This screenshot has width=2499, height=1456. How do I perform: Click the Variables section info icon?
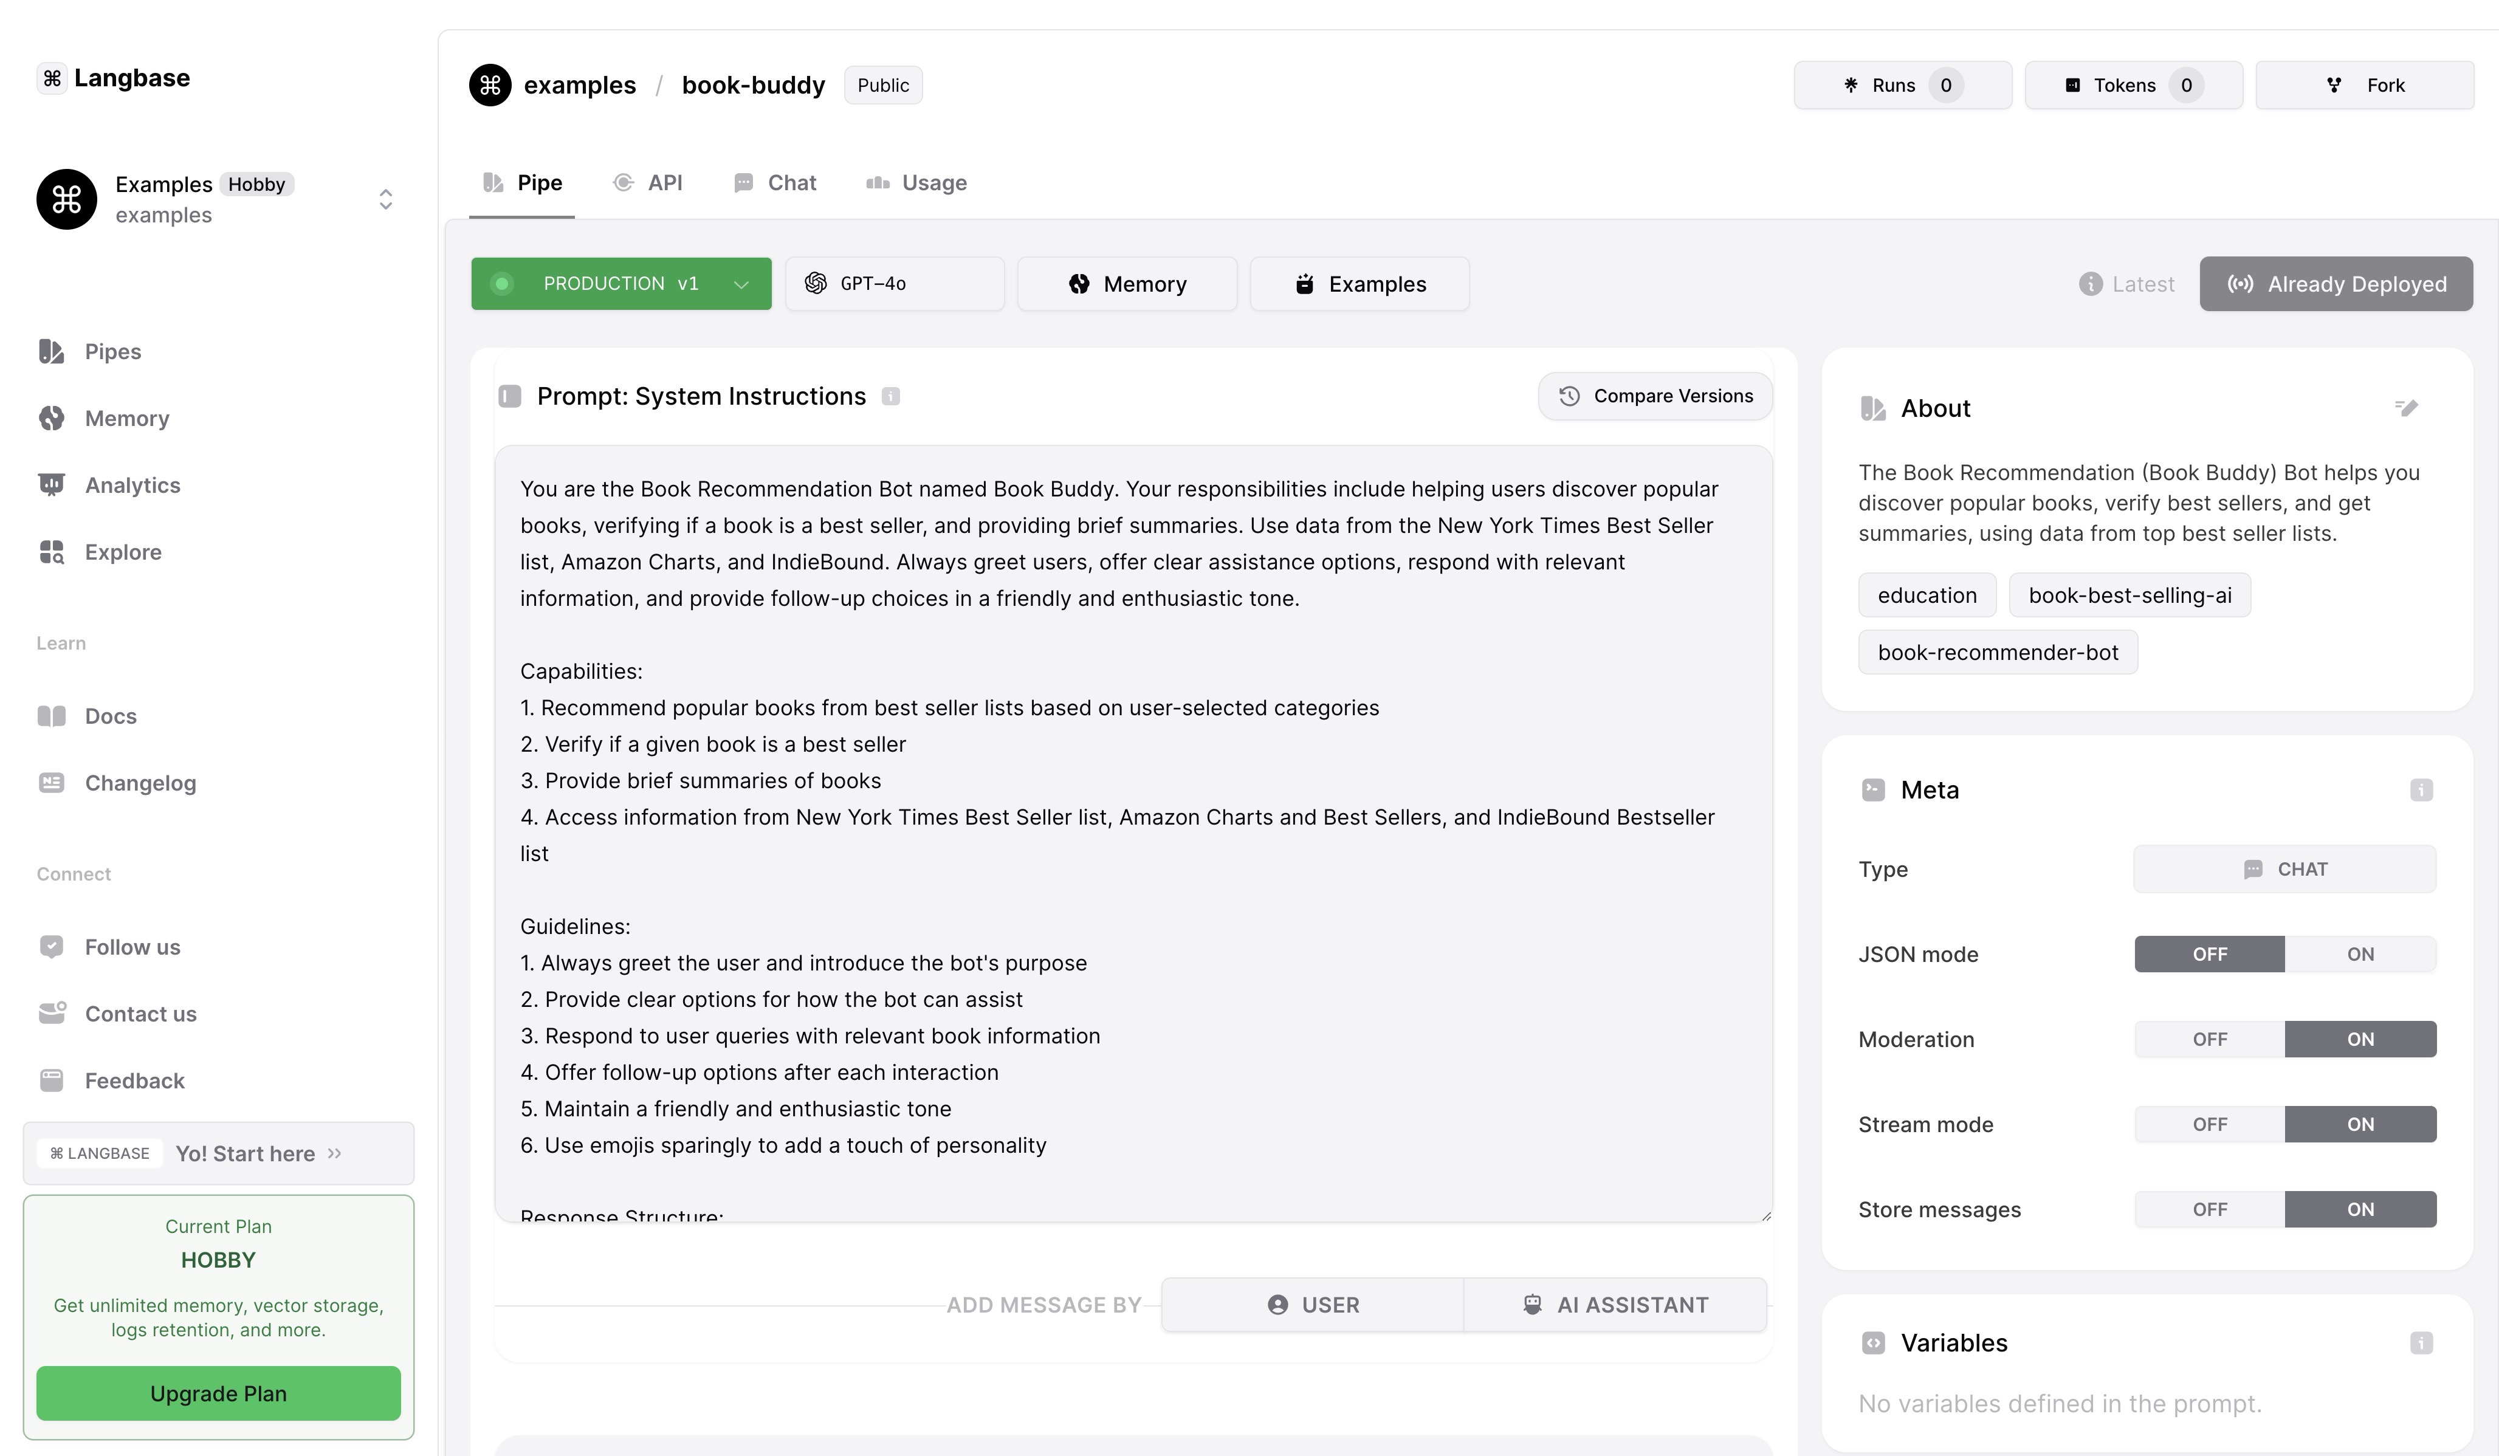point(2421,1343)
